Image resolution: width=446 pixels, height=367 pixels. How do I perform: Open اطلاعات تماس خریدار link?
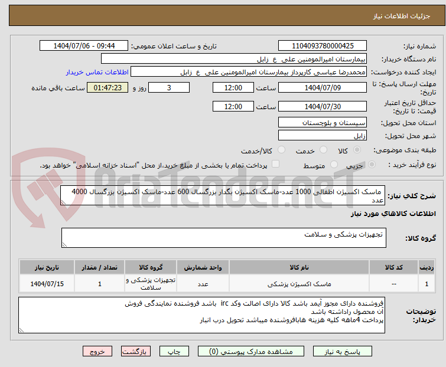point(97,72)
